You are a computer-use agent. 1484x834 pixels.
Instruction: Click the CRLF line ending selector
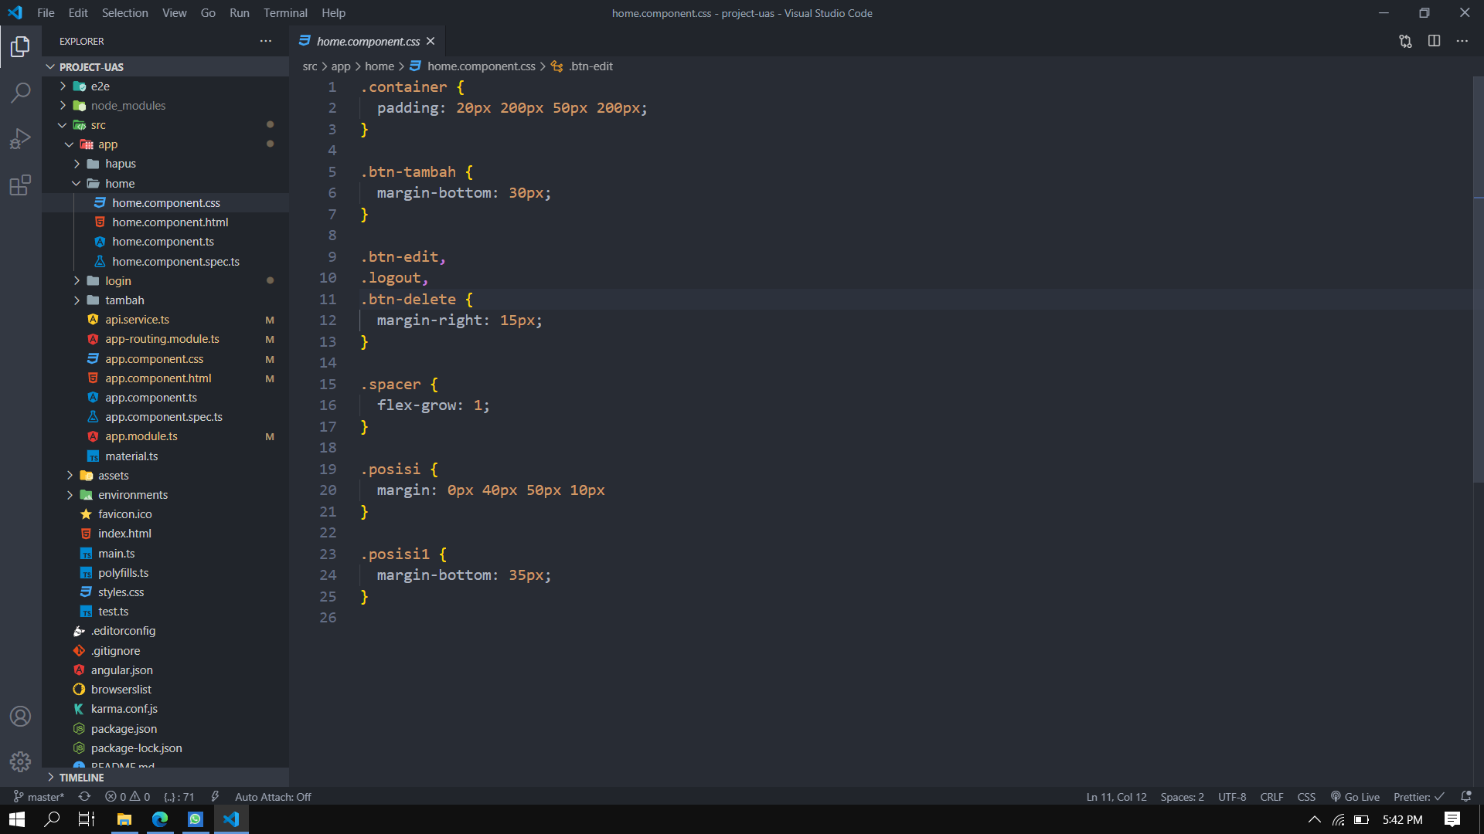[1271, 797]
